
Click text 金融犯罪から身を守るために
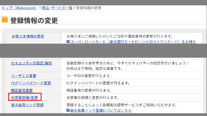(90, 63)
